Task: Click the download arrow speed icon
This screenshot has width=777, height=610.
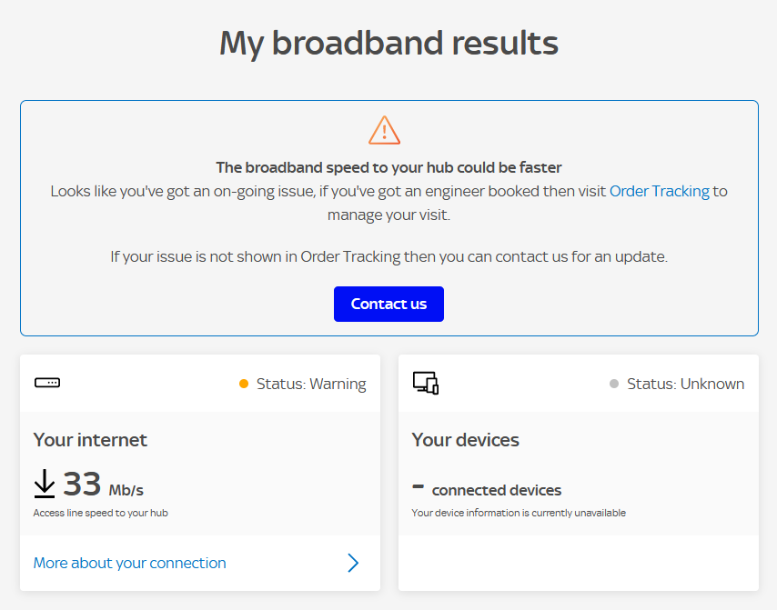Action: 45,485
